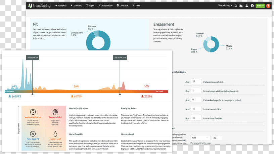The height and width of the screenshot is (154, 274).
Task: Click the hot leads count 25296
Action: (147, 96)
